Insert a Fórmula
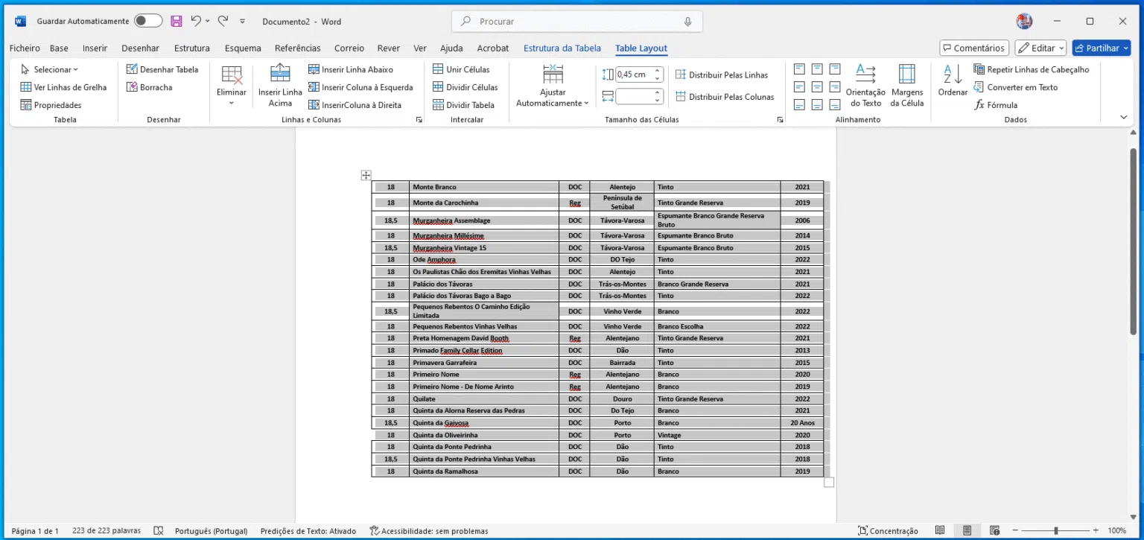Viewport: 1144px width, 540px height. (996, 105)
